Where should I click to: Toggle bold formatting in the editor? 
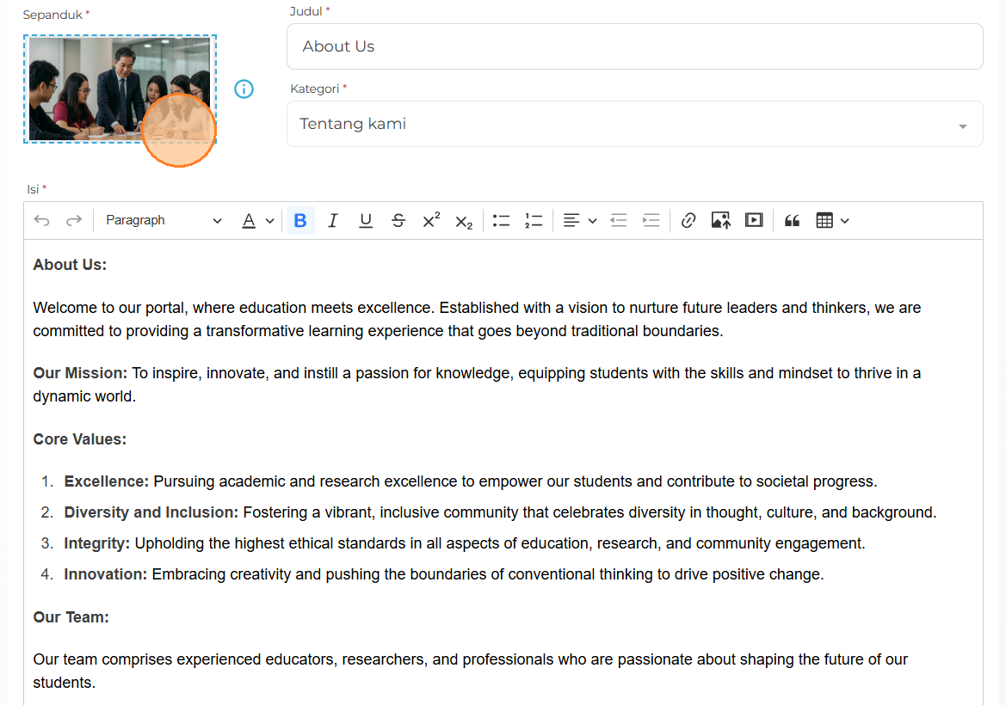click(x=300, y=221)
